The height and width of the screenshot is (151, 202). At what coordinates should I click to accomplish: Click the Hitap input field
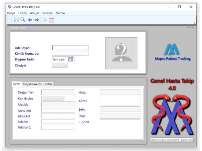click(120, 92)
